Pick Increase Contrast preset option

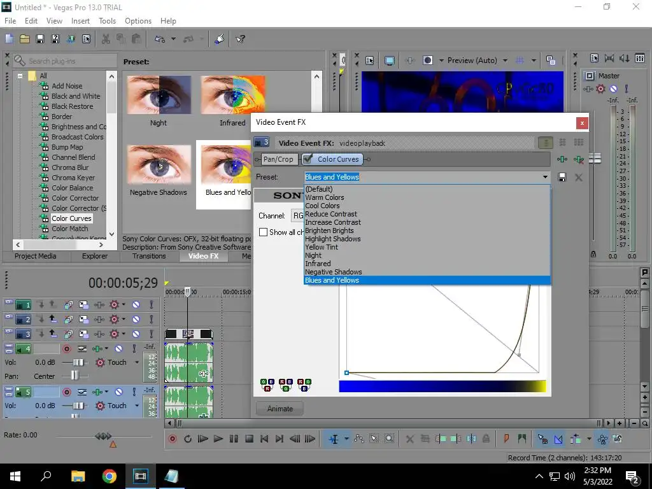pos(427,222)
